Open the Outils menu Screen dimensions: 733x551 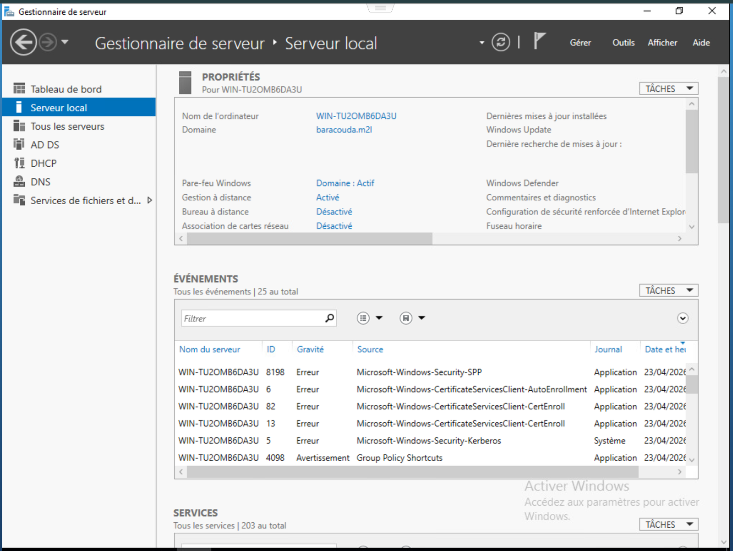(x=624, y=43)
